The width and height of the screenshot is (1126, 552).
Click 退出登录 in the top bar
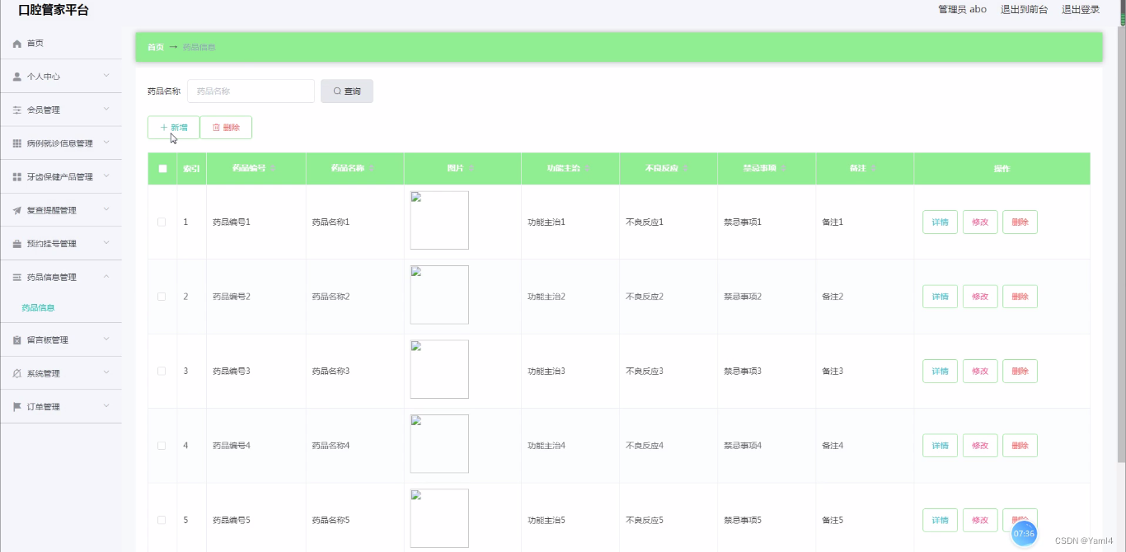coord(1081,10)
